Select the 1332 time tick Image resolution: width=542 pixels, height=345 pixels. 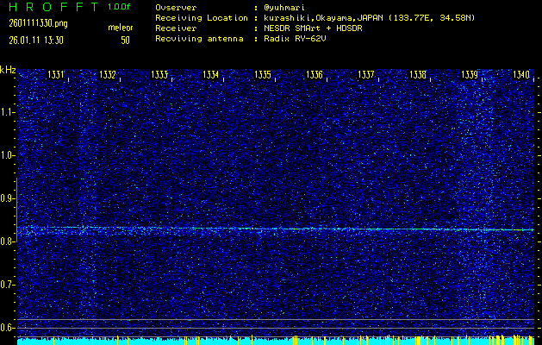click(x=108, y=75)
